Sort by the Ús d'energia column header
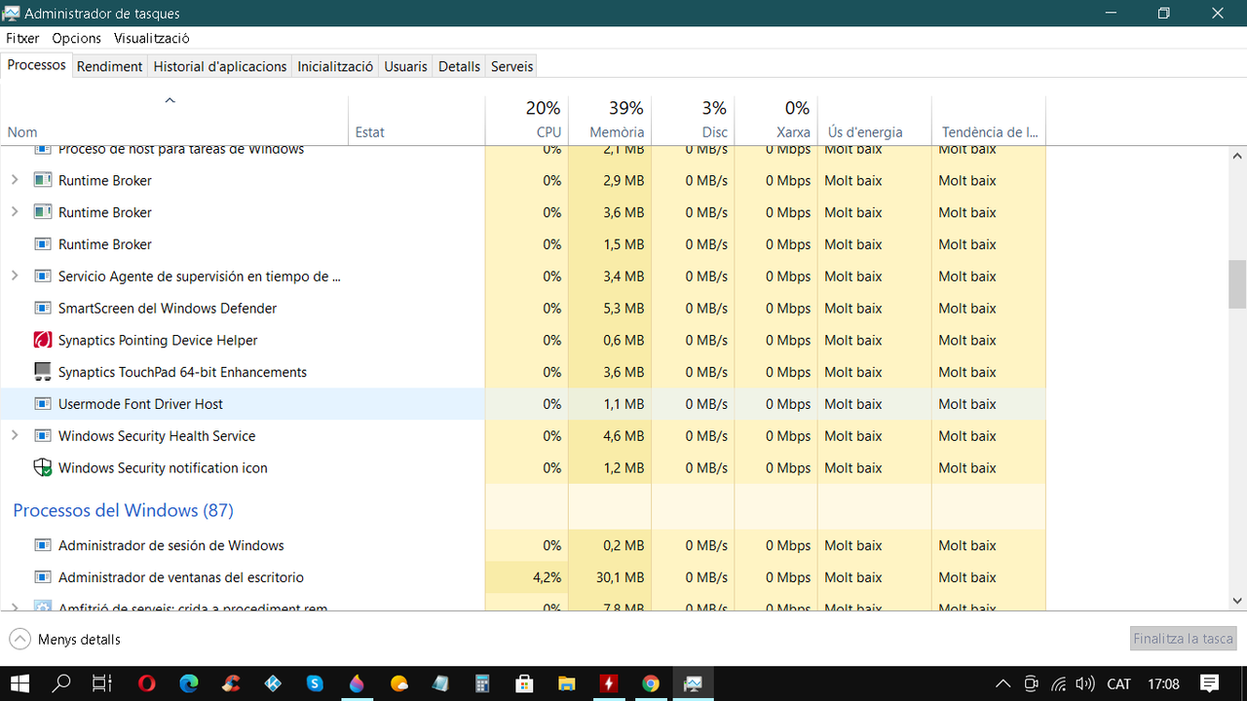 coord(875,120)
